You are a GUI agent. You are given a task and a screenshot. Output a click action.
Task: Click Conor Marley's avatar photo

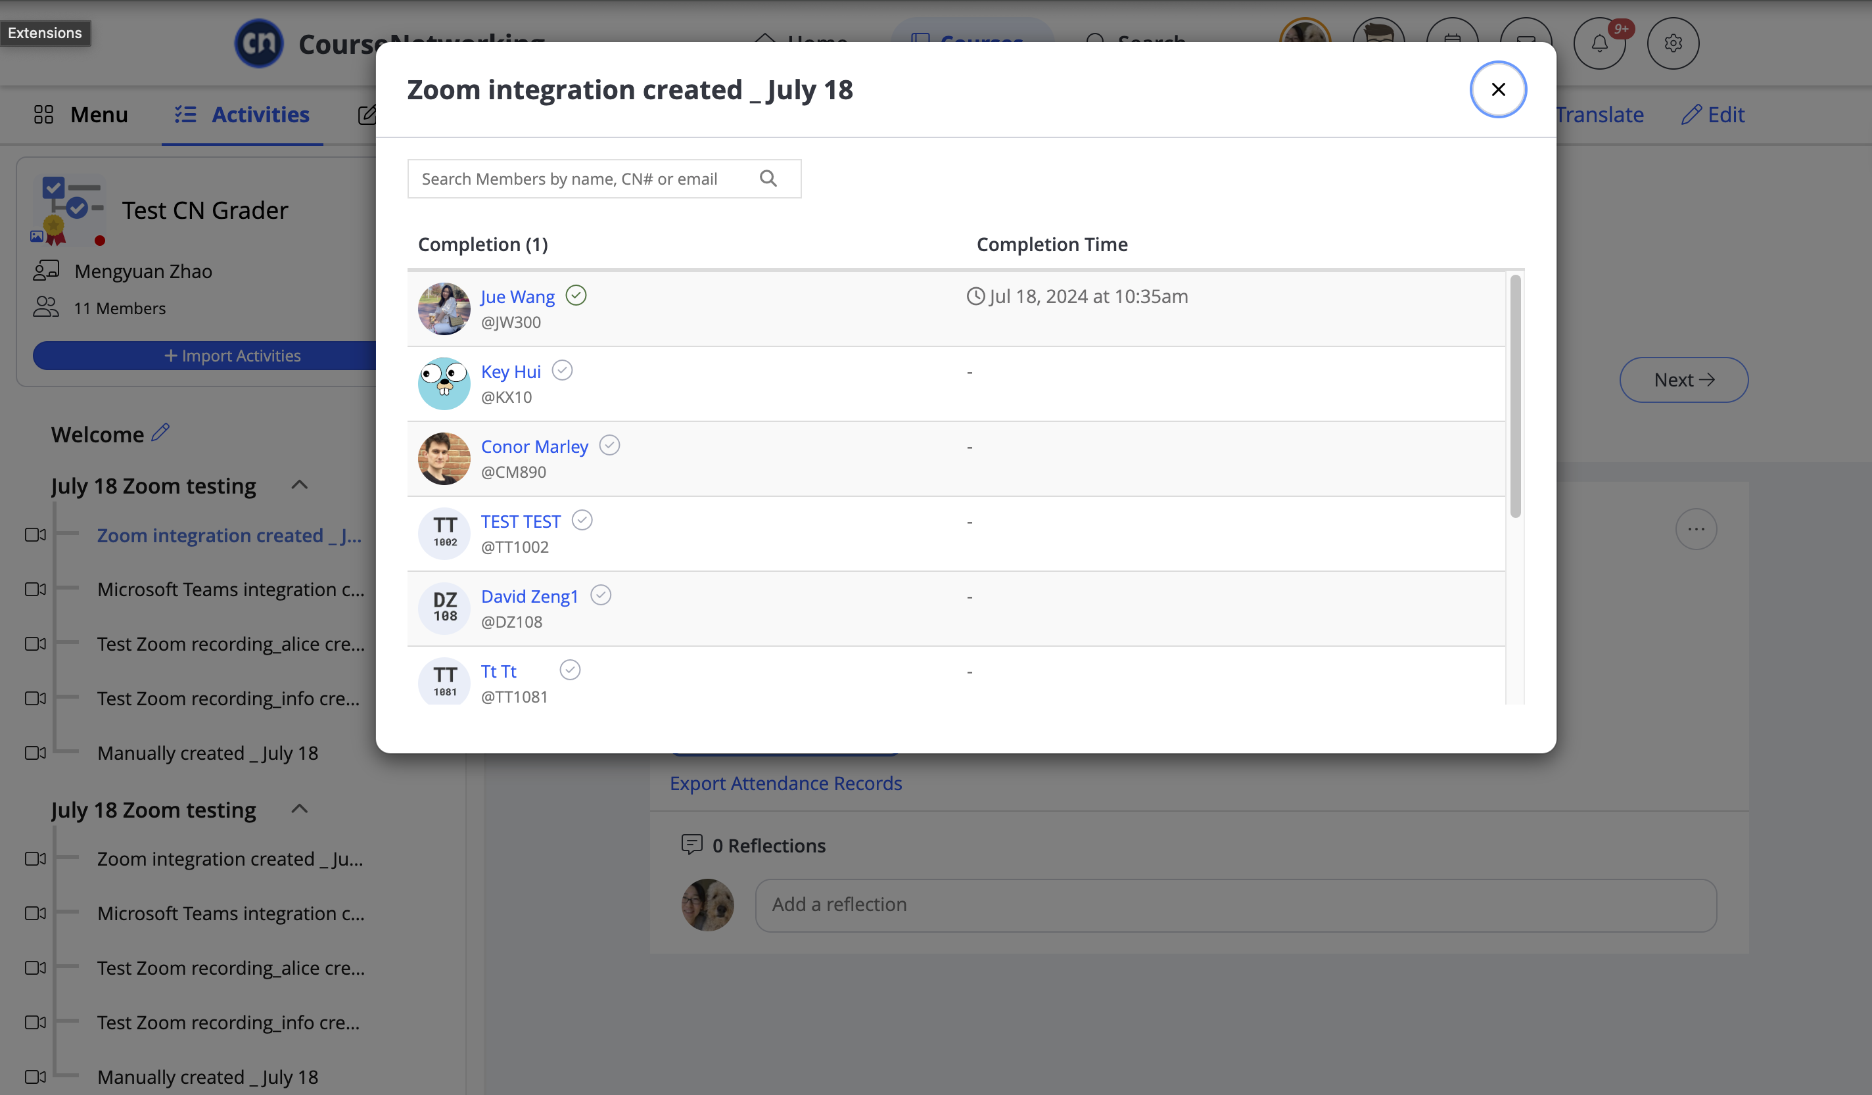point(444,458)
